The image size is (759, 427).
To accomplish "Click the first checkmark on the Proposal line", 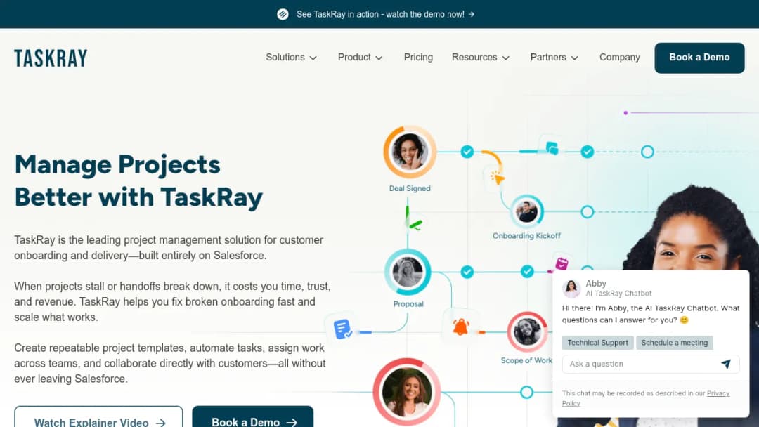I will click(x=467, y=272).
